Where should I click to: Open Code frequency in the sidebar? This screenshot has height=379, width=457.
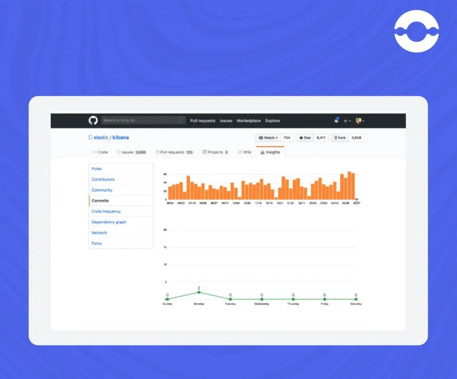tap(121, 211)
